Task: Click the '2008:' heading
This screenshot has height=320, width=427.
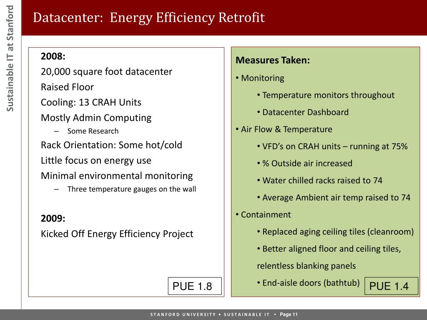Action: [53, 56]
